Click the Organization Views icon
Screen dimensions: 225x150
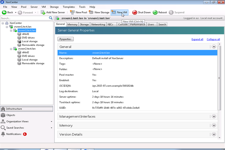[3, 122]
